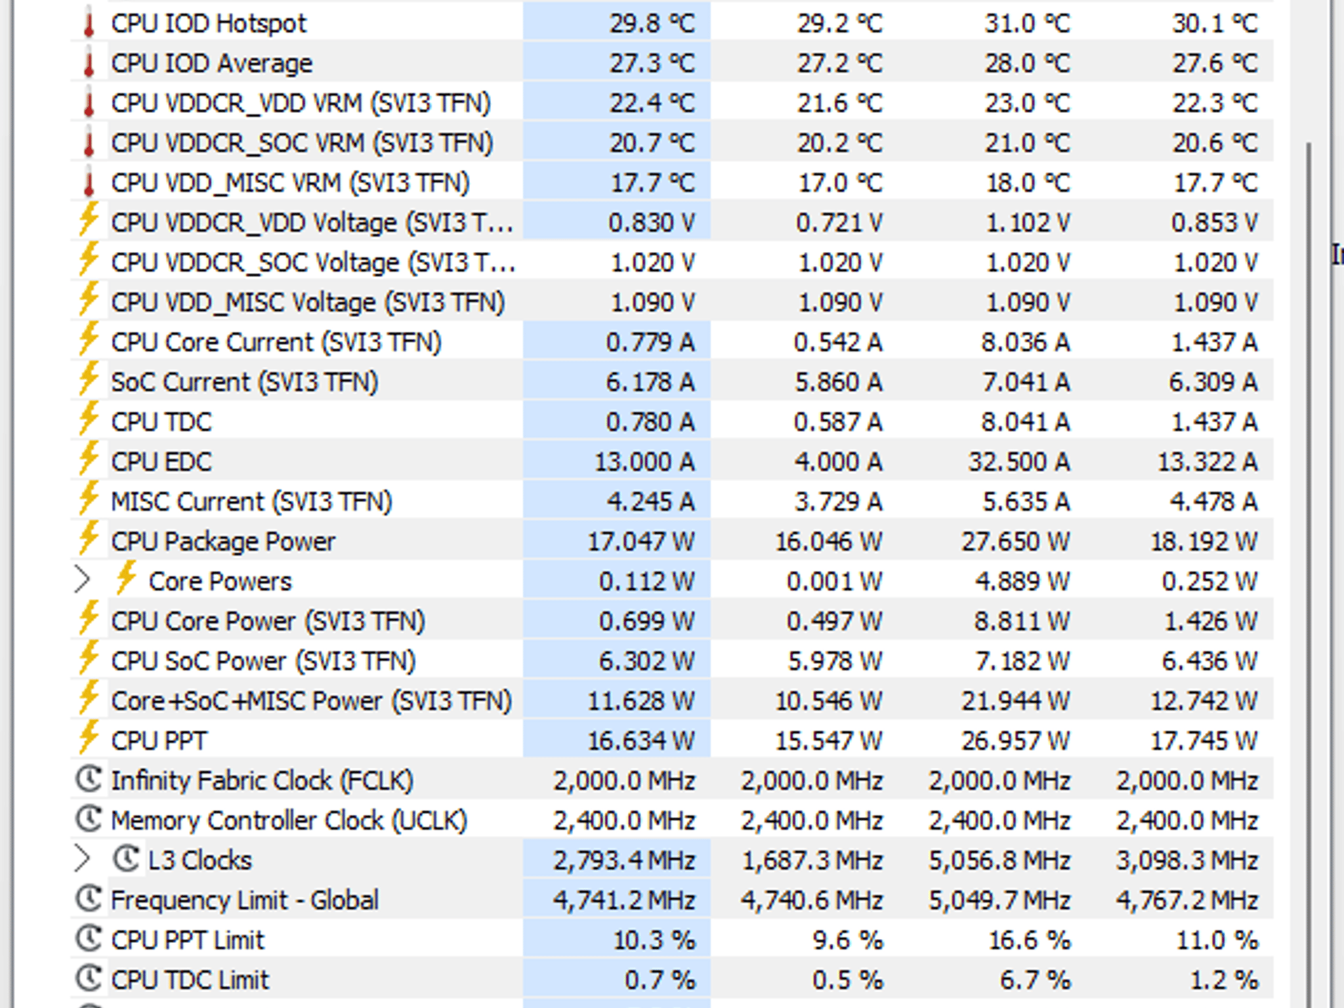Click lightning icon beside SoC Current

(89, 379)
